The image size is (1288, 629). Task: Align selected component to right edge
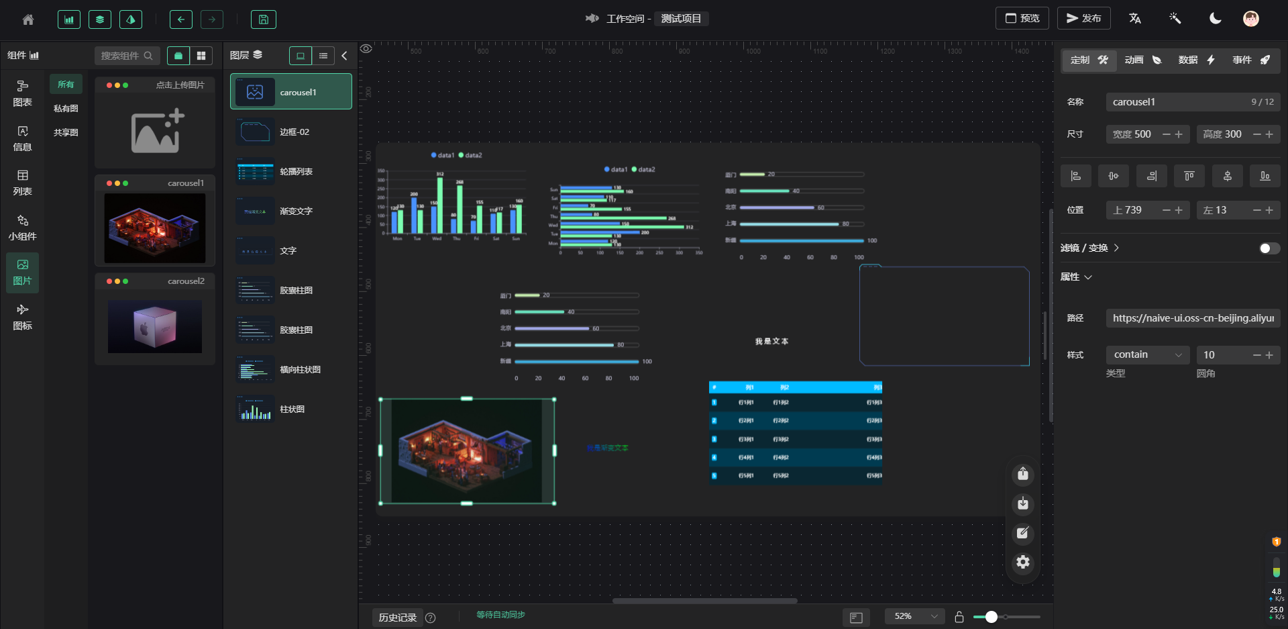point(1152,176)
